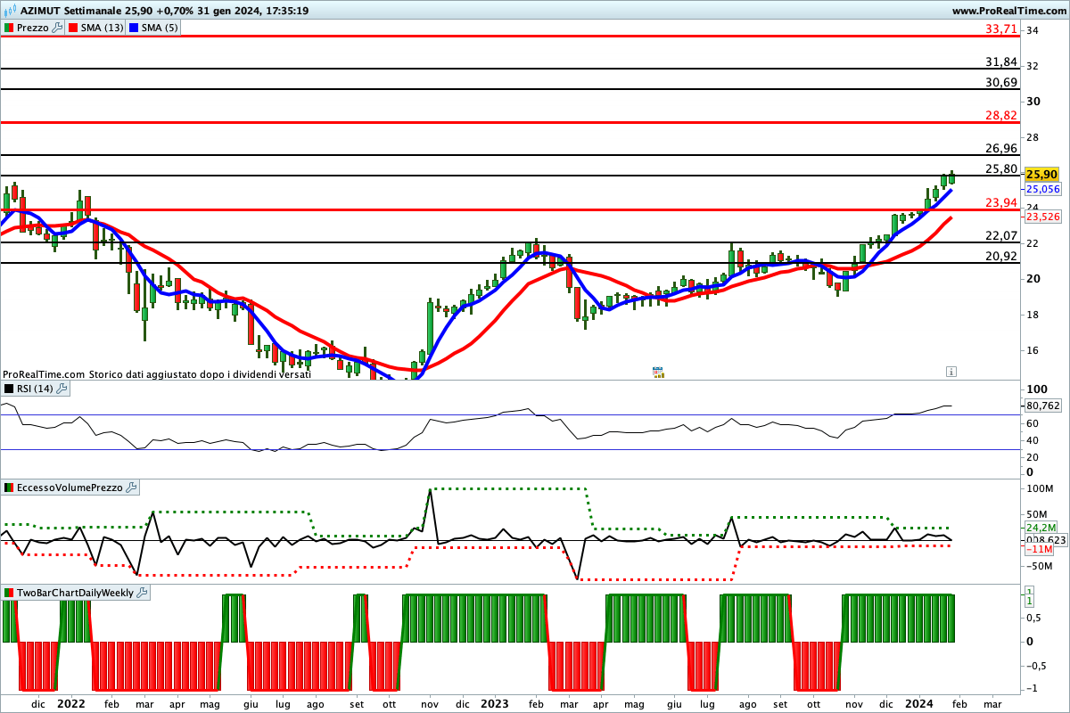This screenshot has height=713, width=1070.
Task: Click the Prezzo candle color icon
Action: 8,28
